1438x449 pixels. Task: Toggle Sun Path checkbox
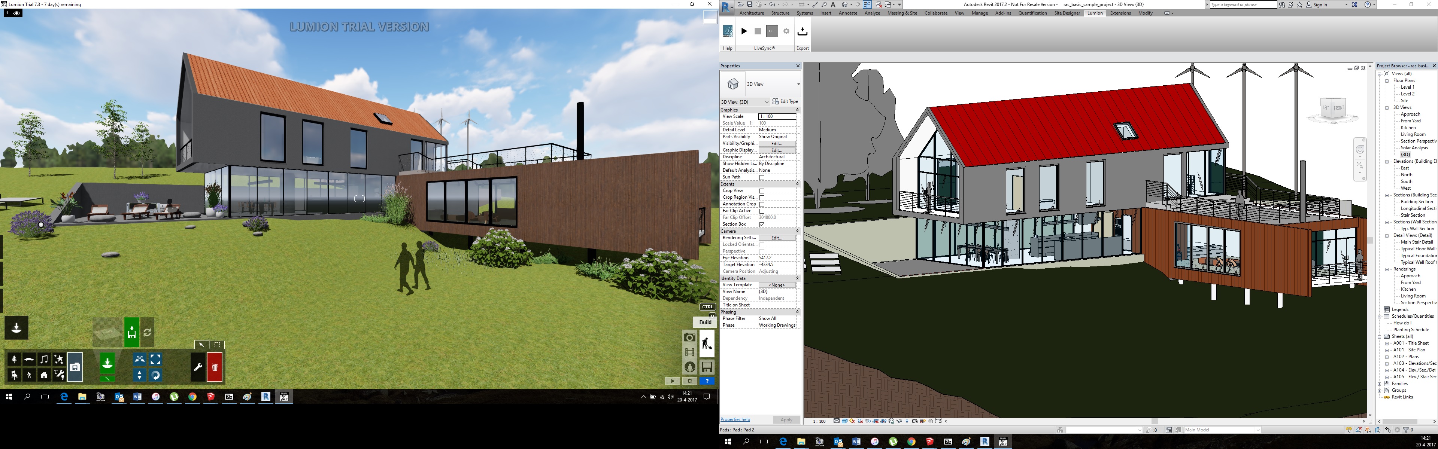[x=761, y=177]
